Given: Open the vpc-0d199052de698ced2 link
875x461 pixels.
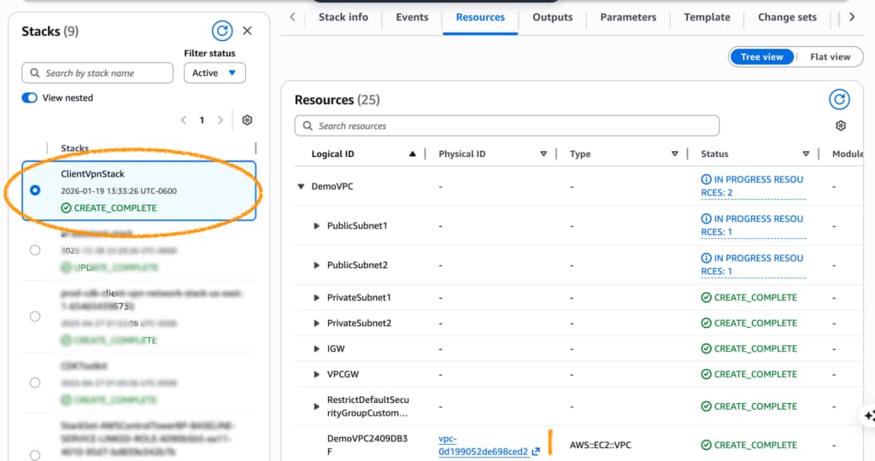Looking at the screenshot, I should [484, 445].
